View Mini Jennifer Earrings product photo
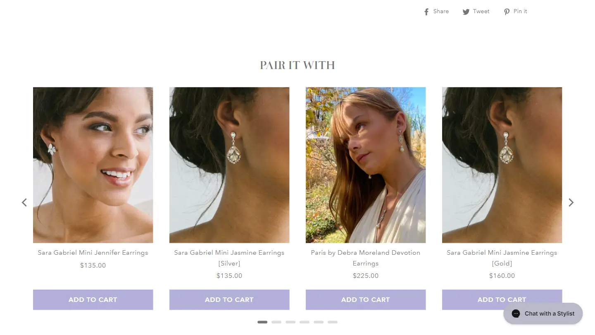This screenshot has height=335, width=595. click(x=93, y=165)
